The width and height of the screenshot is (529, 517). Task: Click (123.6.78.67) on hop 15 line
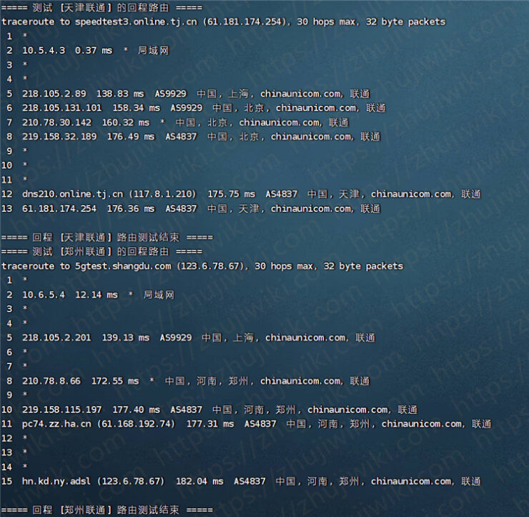coord(131,481)
